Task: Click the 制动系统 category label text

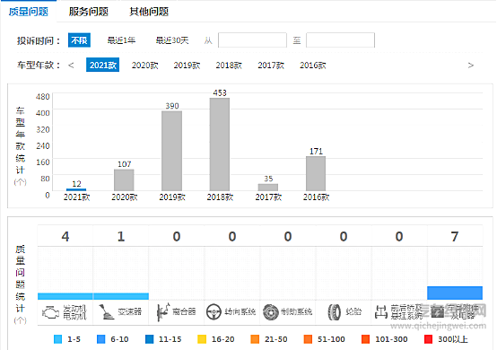Action: tap(297, 312)
